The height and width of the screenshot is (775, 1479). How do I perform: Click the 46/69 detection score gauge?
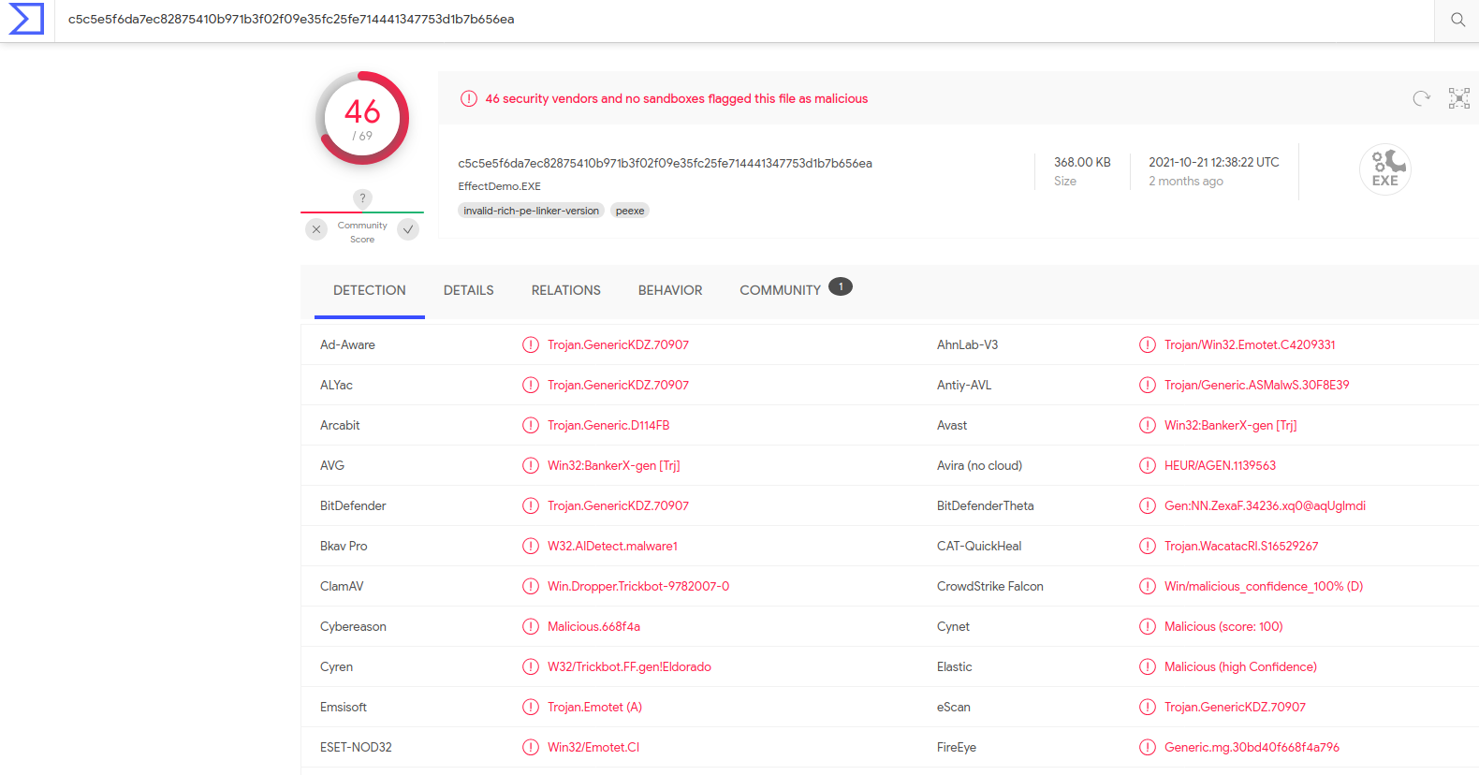click(x=362, y=118)
